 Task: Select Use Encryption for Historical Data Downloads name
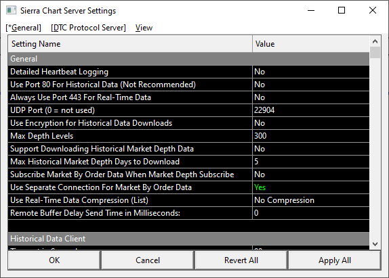130,123
